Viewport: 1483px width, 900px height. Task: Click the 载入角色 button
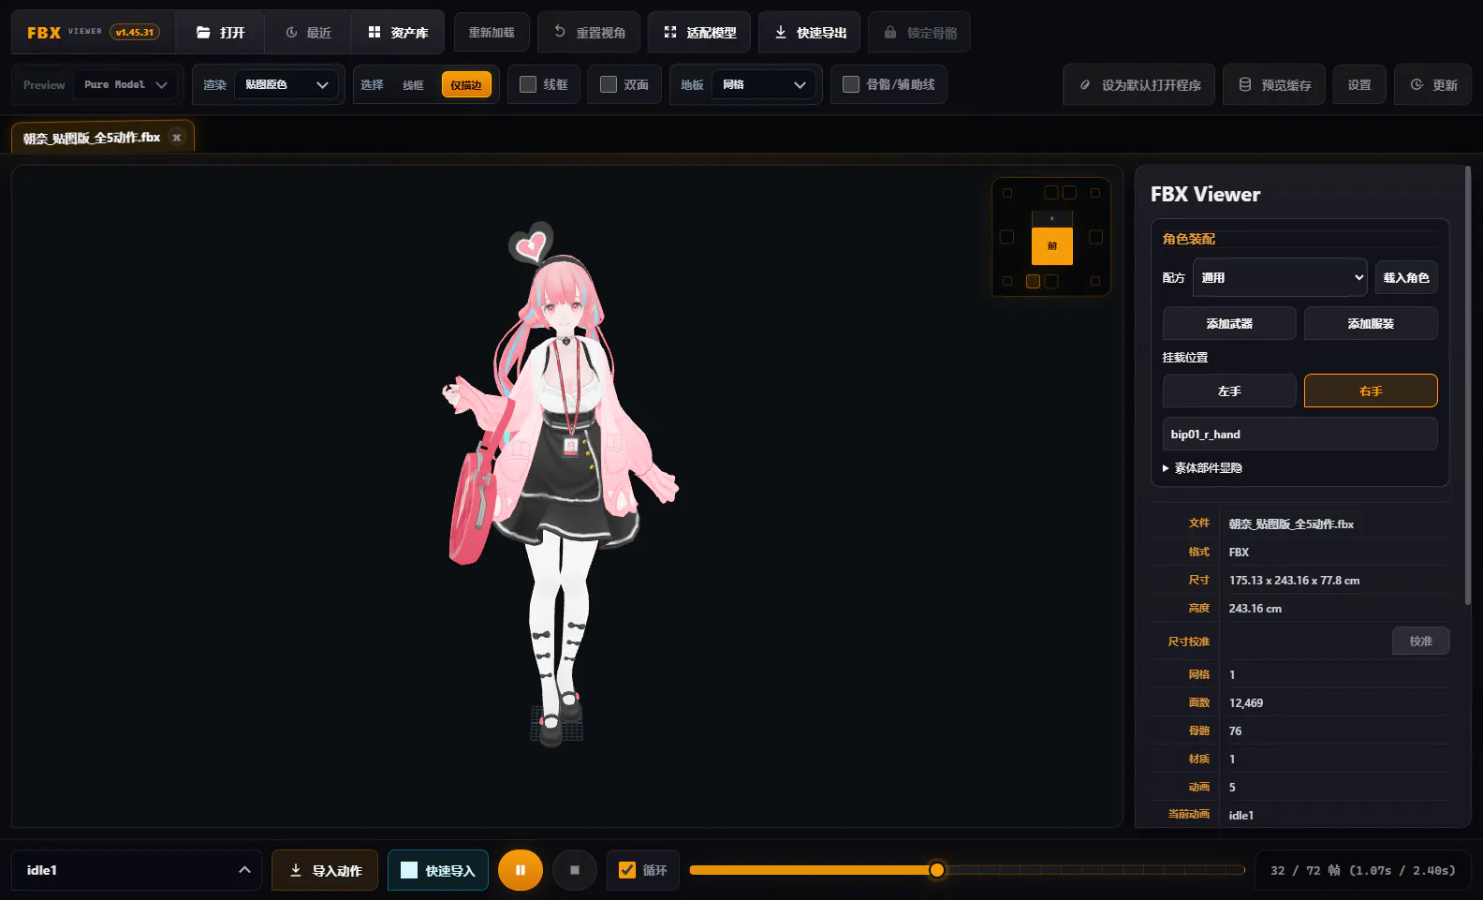click(x=1406, y=277)
